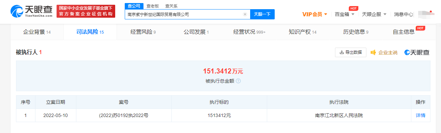Screen dimensions: 441x133
Task: Clear the search box with the X icon
Action: point(245,14)
